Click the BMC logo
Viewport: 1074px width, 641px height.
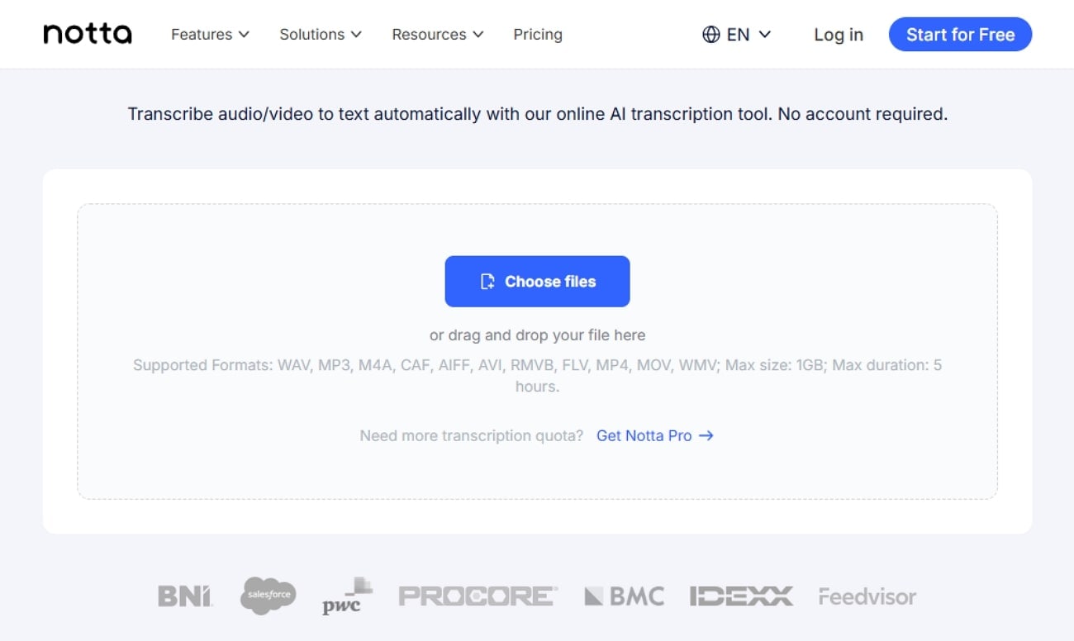(x=625, y=596)
